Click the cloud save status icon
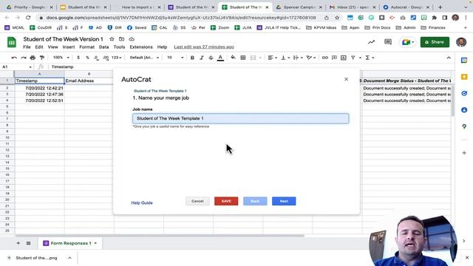 (x=132, y=39)
